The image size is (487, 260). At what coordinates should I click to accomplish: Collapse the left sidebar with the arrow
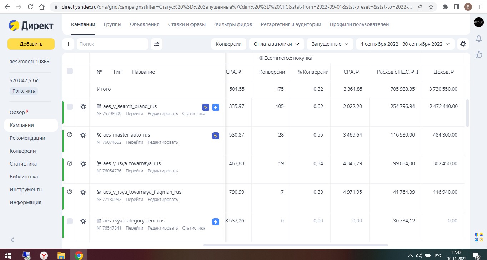[12, 240]
